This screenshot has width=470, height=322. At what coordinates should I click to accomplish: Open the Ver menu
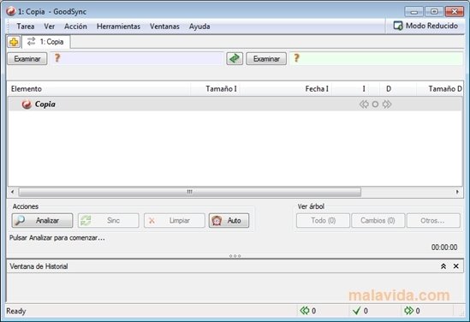[50, 27]
